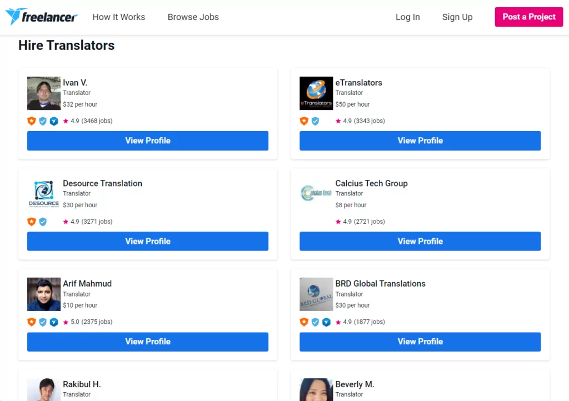Open How It Works page
Viewport: 569px width, 401px height.
pyautogui.click(x=119, y=17)
